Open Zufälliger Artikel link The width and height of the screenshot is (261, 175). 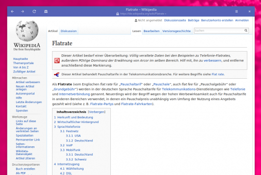point(24,71)
